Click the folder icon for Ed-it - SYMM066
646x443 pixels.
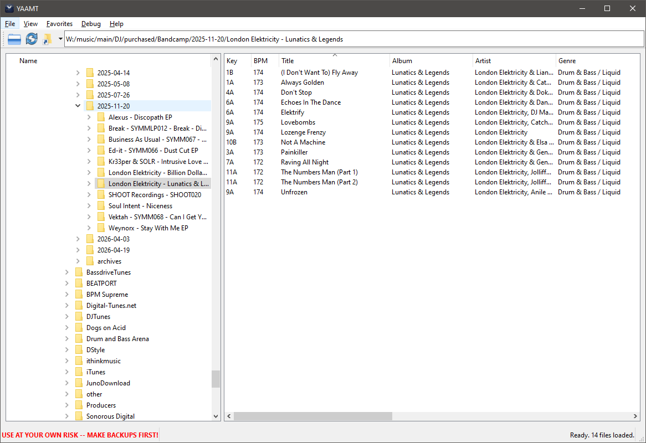101,150
